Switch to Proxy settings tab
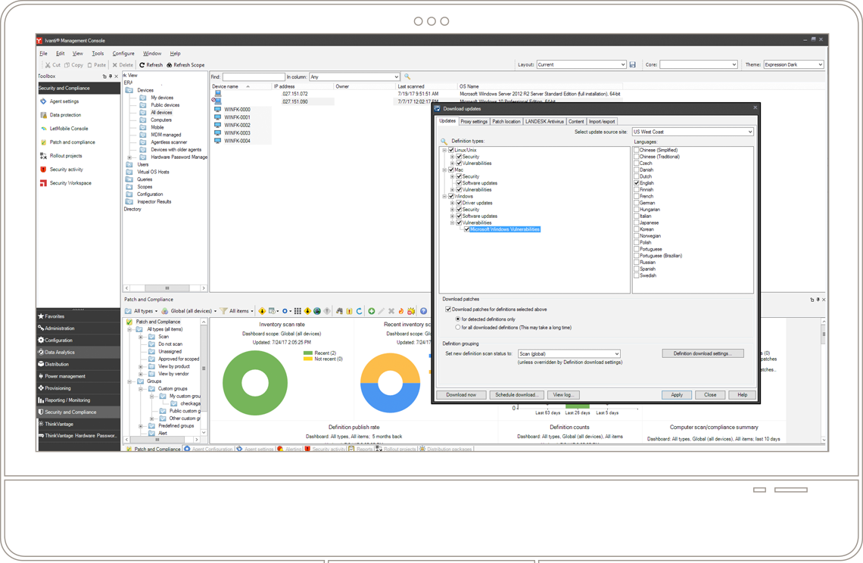This screenshot has height=563, width=863. pos(474,122)
